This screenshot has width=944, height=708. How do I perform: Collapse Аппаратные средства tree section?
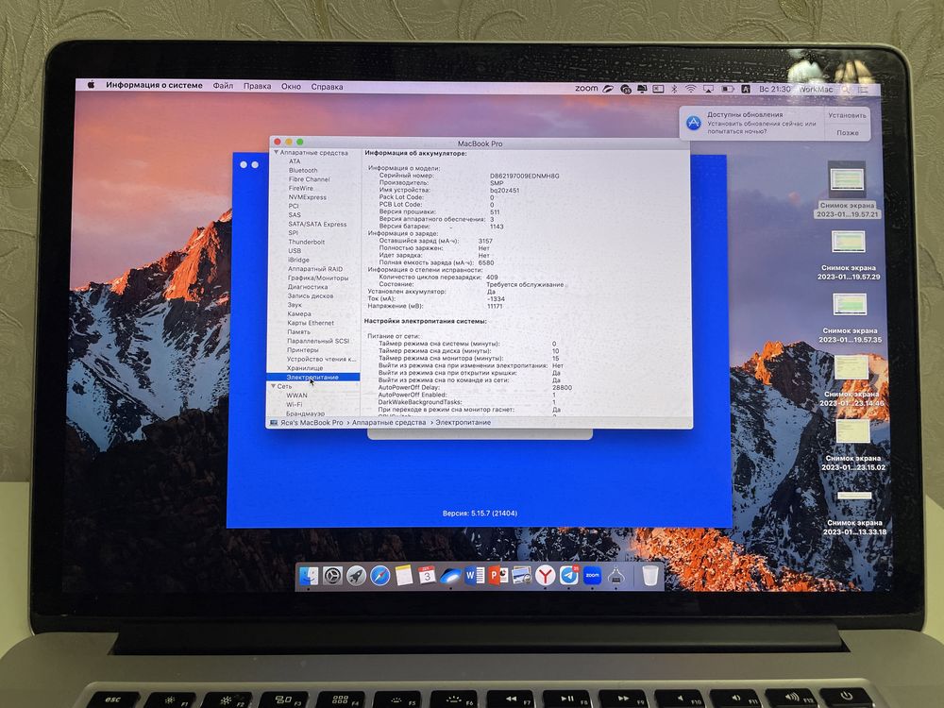pyautogui.click(x=276, y=153)
